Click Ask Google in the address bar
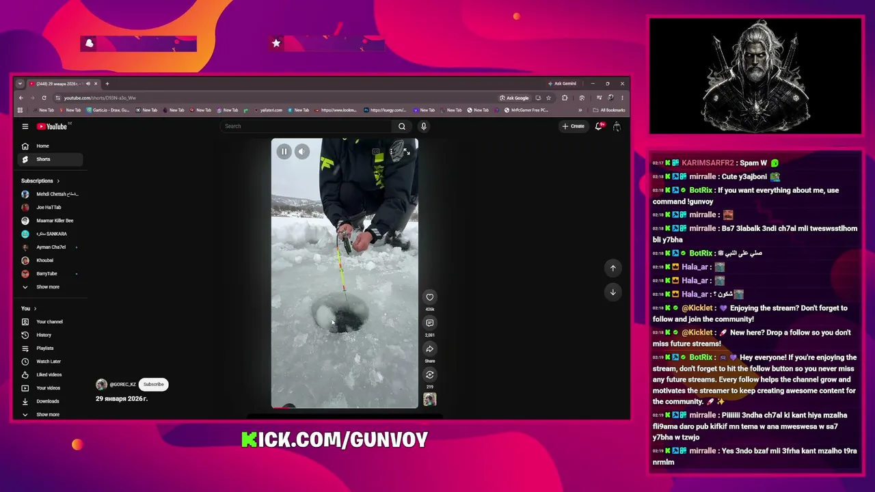 [515, 98]
